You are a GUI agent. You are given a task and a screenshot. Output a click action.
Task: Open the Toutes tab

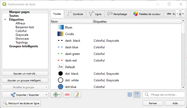click(57, 14)
